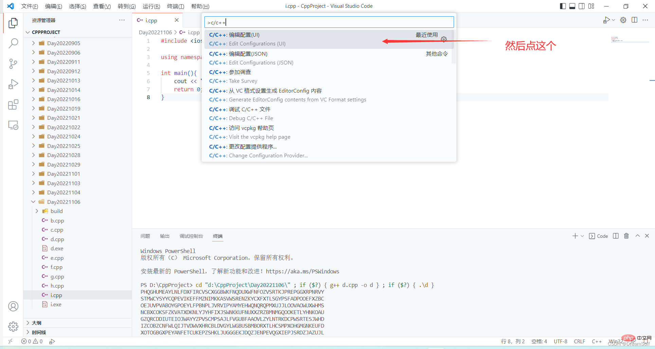655x349 pixels.
Task: Click the command palette input field
Action: 329,22
